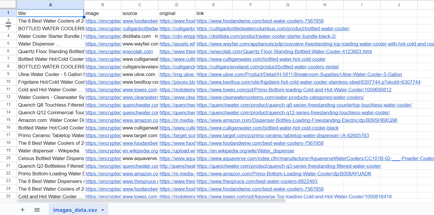
Task: Click source cell 'www.bestbuy.co'
Action: [140, 82]
